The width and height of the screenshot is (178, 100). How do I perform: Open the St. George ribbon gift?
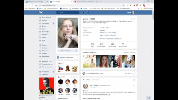click(68, 69)
